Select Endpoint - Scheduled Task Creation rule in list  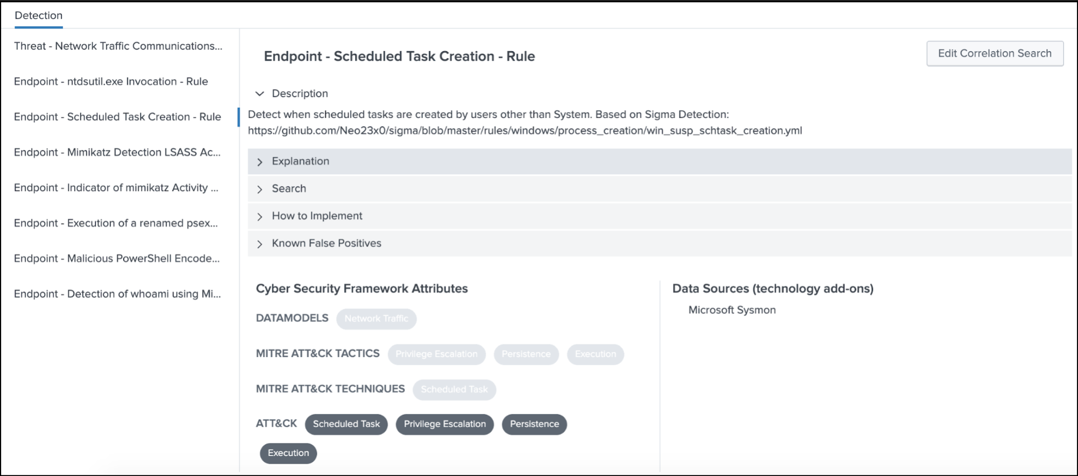coord(117,117)
